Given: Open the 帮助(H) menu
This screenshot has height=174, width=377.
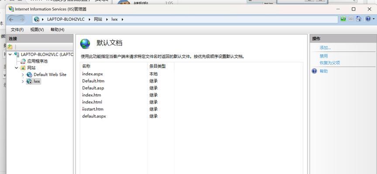Looking at the screenshot, I should [x=57, y=30].
